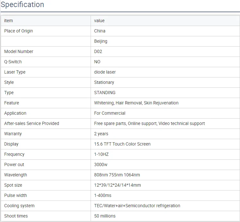Select the Model Number value 'D02'
The width and height of the screenshot is (240, 222).
tap(98, 51)
